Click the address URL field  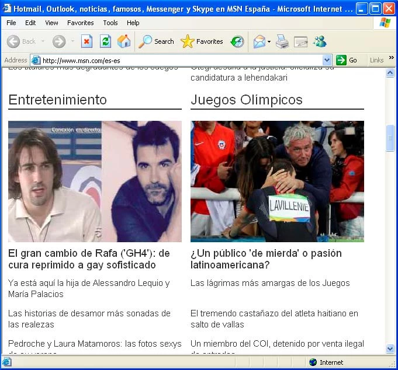[x=182, y=61]
